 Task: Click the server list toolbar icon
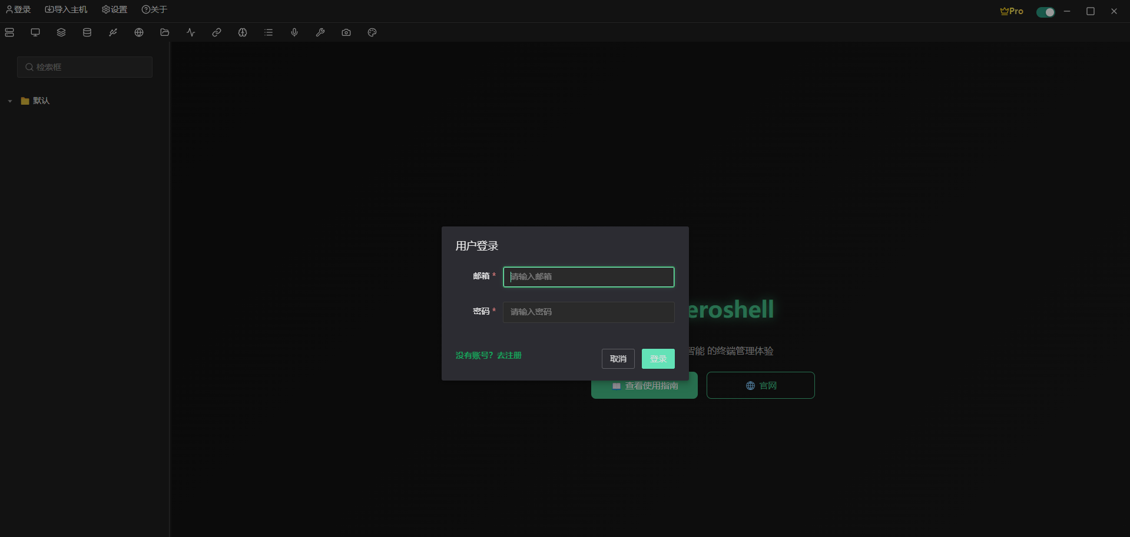pyautogui.click(x=9, y=32)
